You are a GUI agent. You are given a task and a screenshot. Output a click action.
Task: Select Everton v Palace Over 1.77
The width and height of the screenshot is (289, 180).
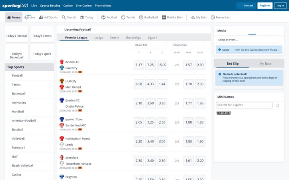[189, 103]
